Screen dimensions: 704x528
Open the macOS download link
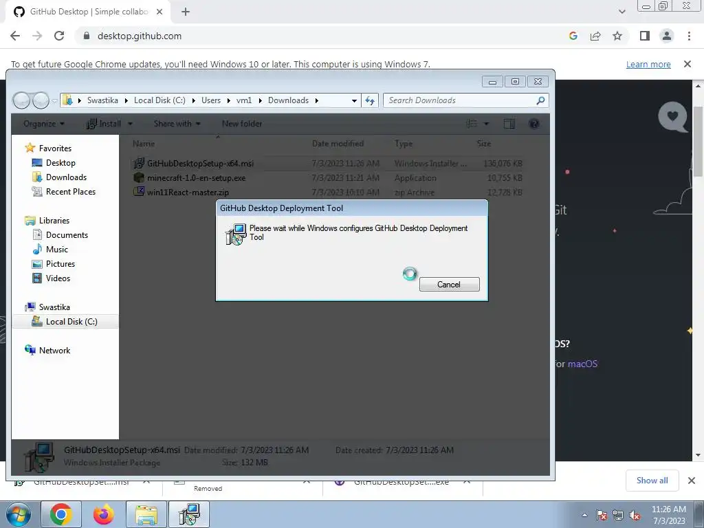582,364
